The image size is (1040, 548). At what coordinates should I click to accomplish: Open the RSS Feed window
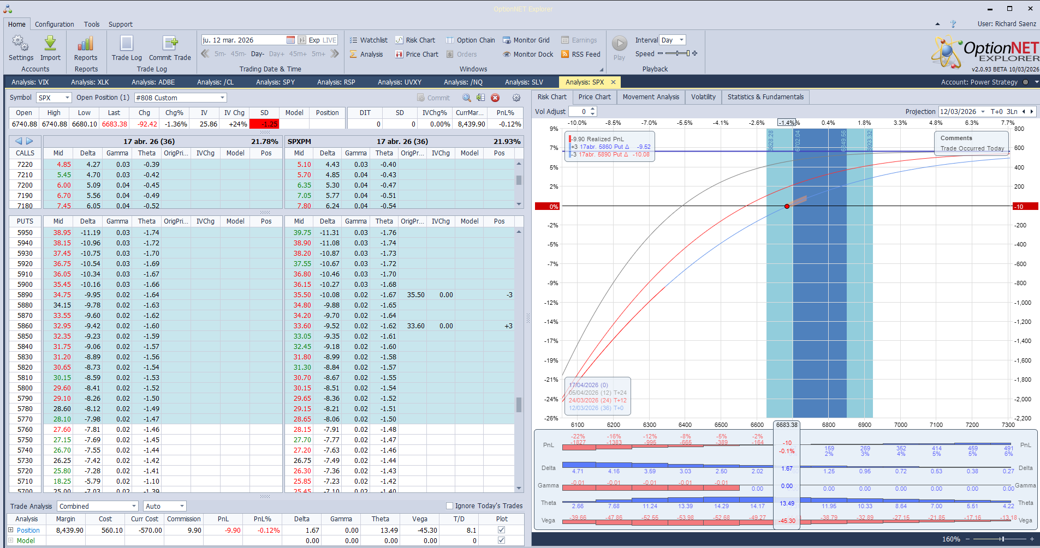point(580,55)
